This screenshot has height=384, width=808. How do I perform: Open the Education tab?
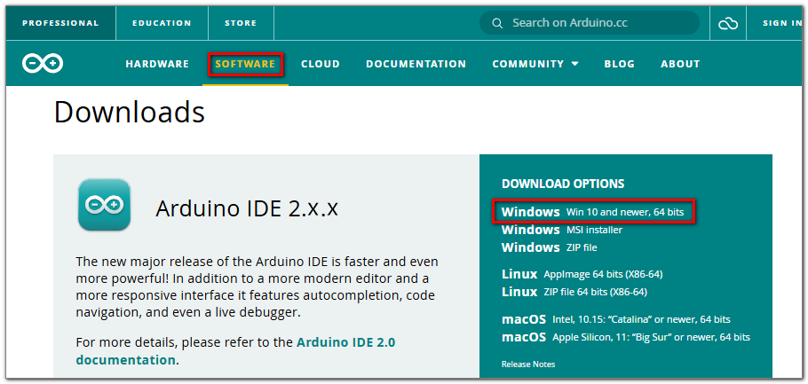click(162, 23)
